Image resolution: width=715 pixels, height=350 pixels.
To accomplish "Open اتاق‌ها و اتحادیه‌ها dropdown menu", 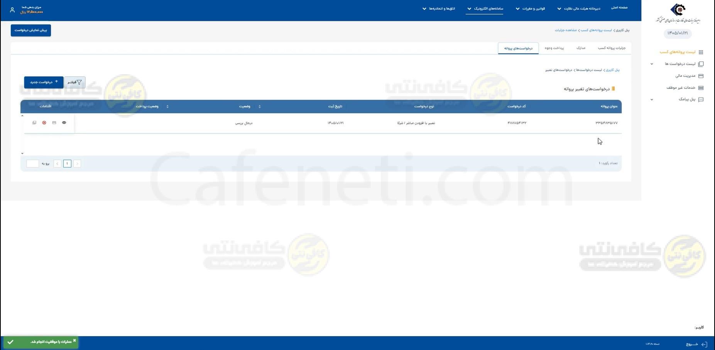I will [438, 8].
